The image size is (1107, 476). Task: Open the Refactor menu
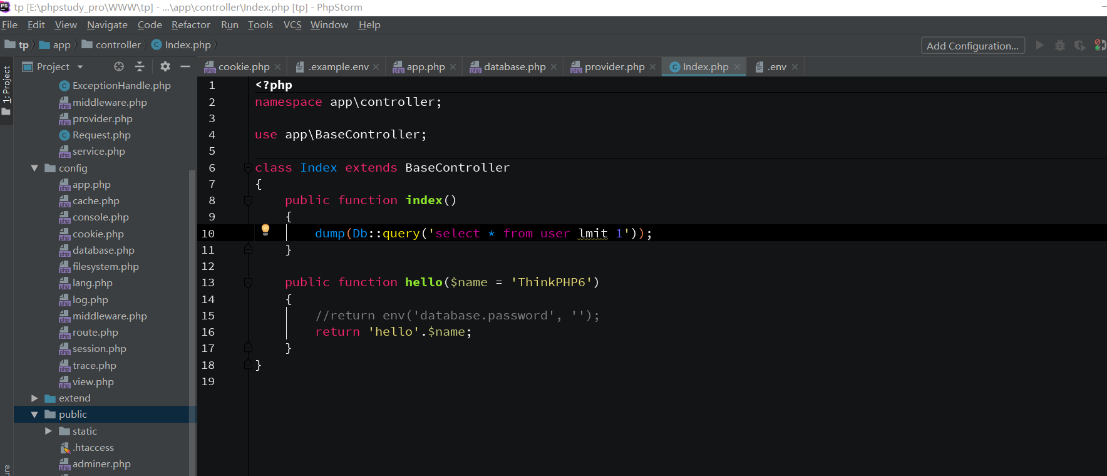(x=190, y=25)
